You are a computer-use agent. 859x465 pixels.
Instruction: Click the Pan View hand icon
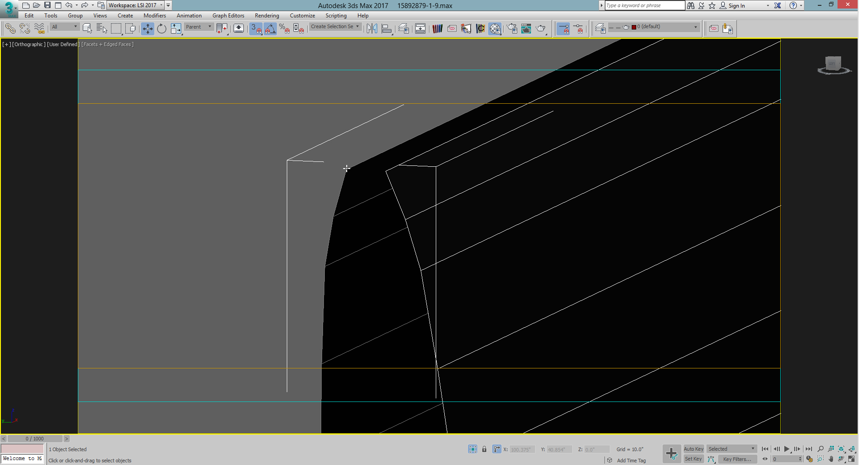(831, 459)
